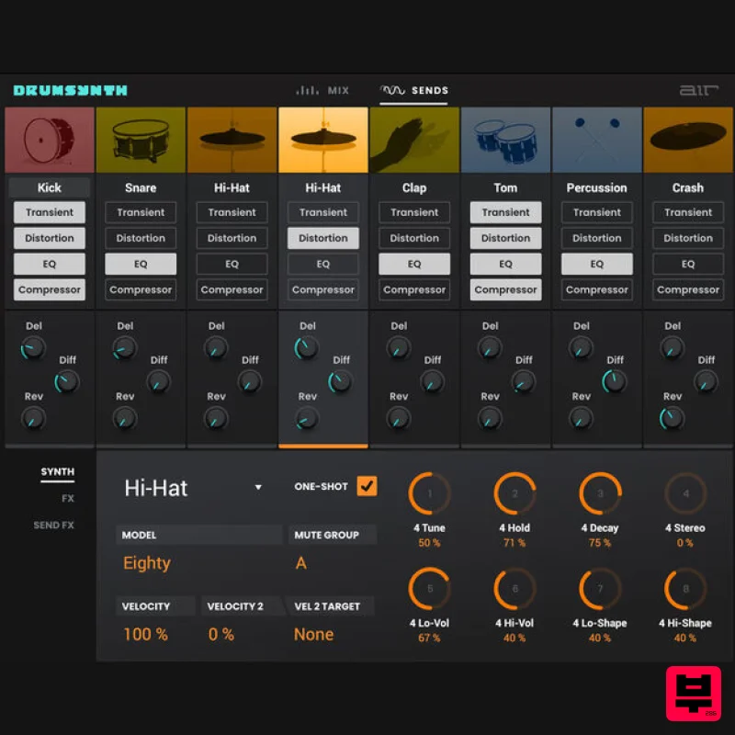Select the Kick drum pad image
Viewport: 735px width, 735px height.
pos(50,140)
